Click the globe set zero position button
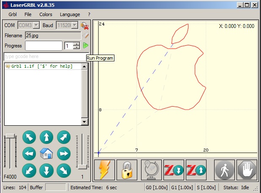The width and height of the screenshot is (261, 193). point(150,170)
